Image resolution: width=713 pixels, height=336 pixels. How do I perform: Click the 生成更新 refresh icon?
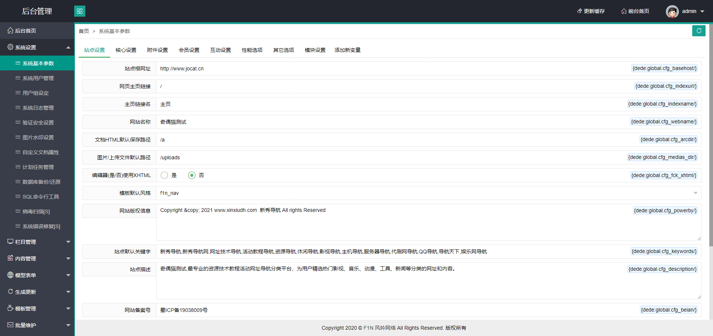click(10, 292)
